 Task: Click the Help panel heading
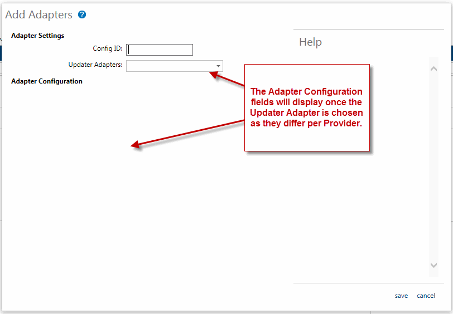click(310, 42)
